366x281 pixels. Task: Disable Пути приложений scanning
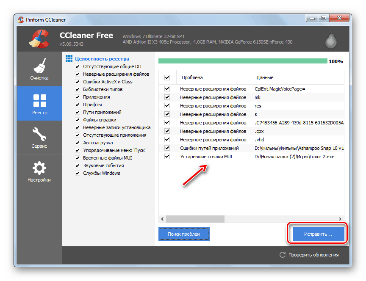[78, 112]
